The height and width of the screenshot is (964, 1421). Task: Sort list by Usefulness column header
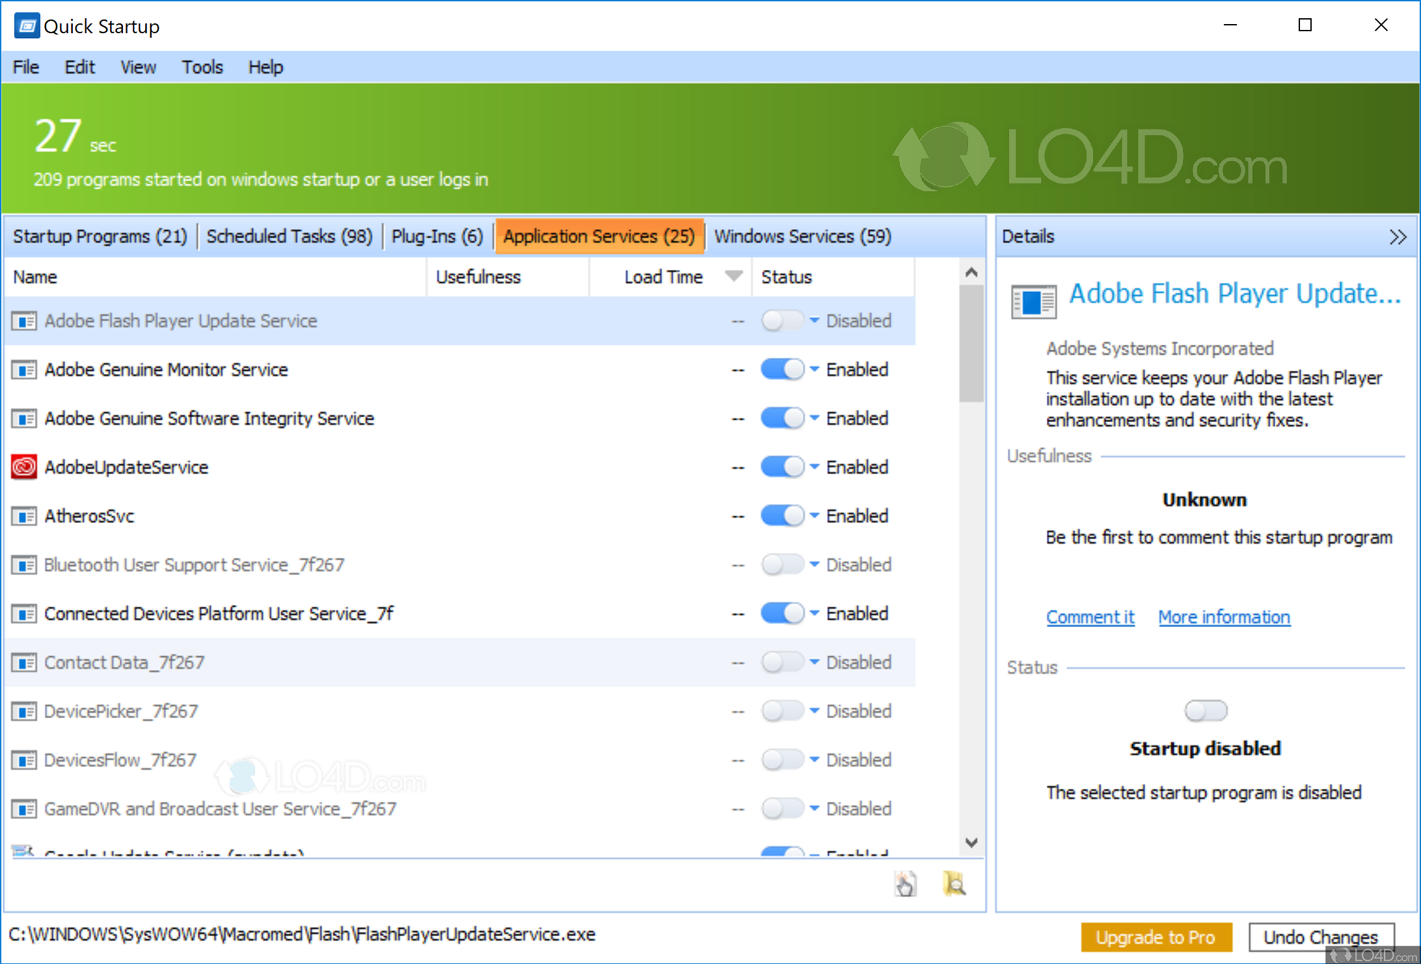pyautogui.click(x=508, y=276)
